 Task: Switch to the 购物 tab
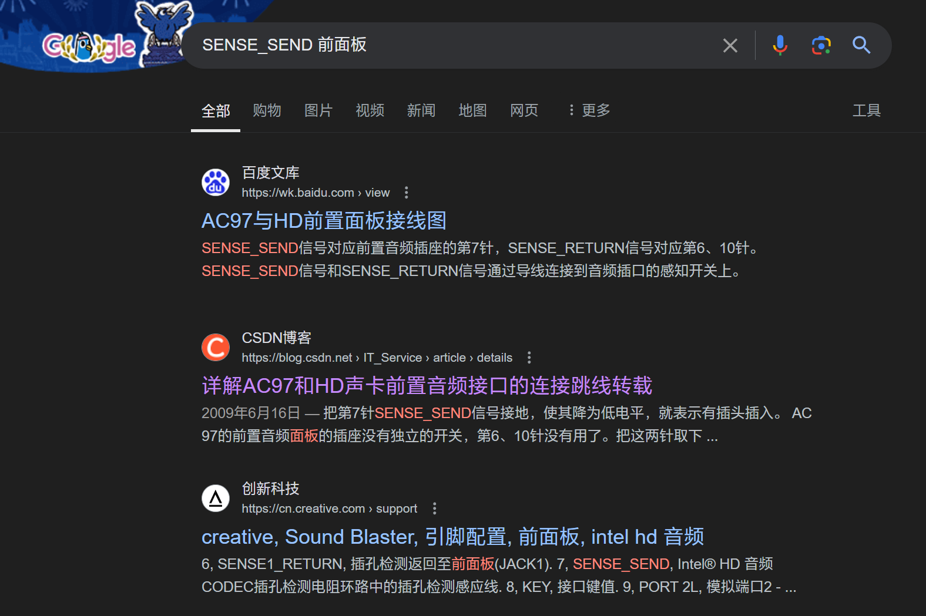(x=267, y=110)
